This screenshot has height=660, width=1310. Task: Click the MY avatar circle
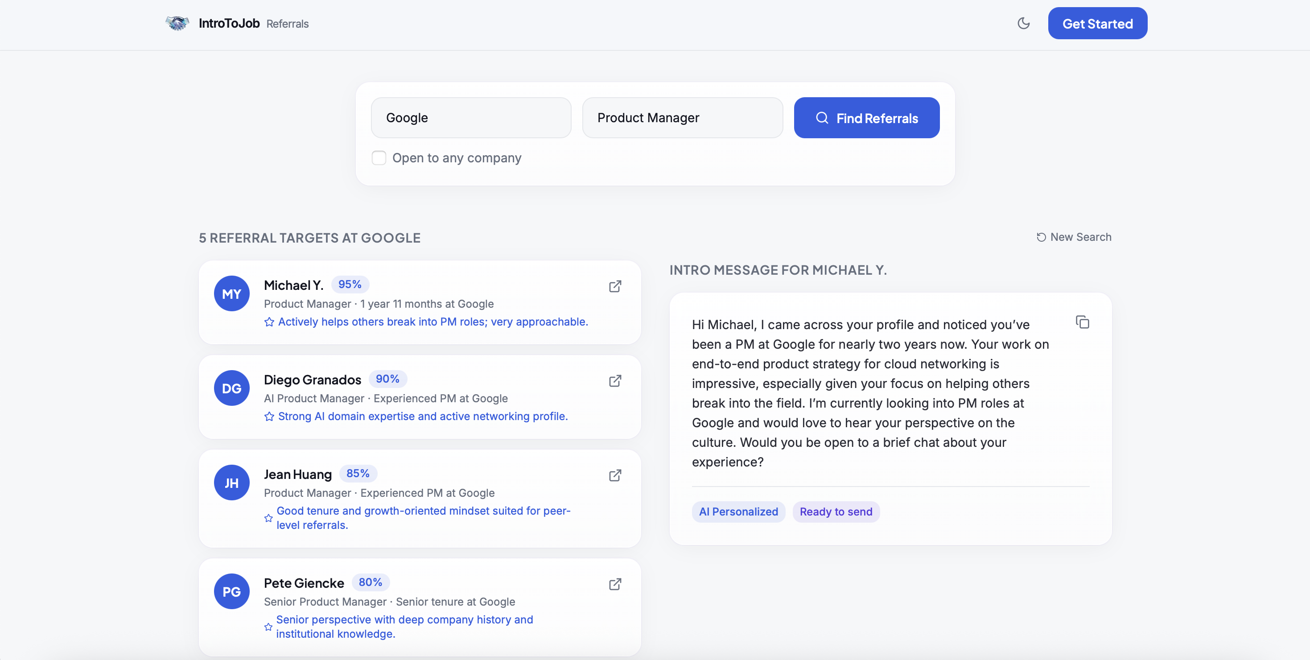(231, 294)
